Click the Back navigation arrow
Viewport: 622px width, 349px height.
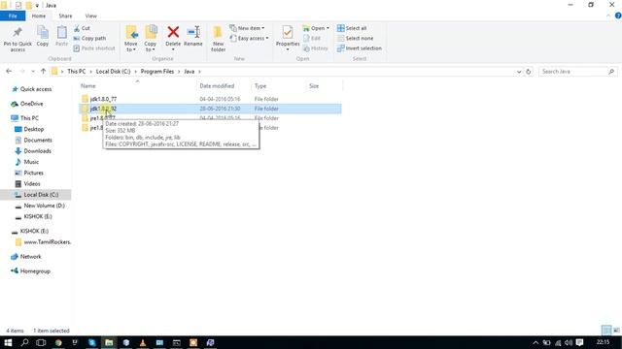point(9,71)
